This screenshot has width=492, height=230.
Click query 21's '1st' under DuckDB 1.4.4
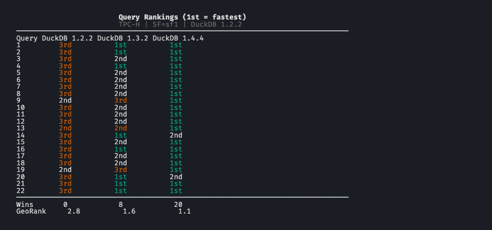(x=176, y=183)
